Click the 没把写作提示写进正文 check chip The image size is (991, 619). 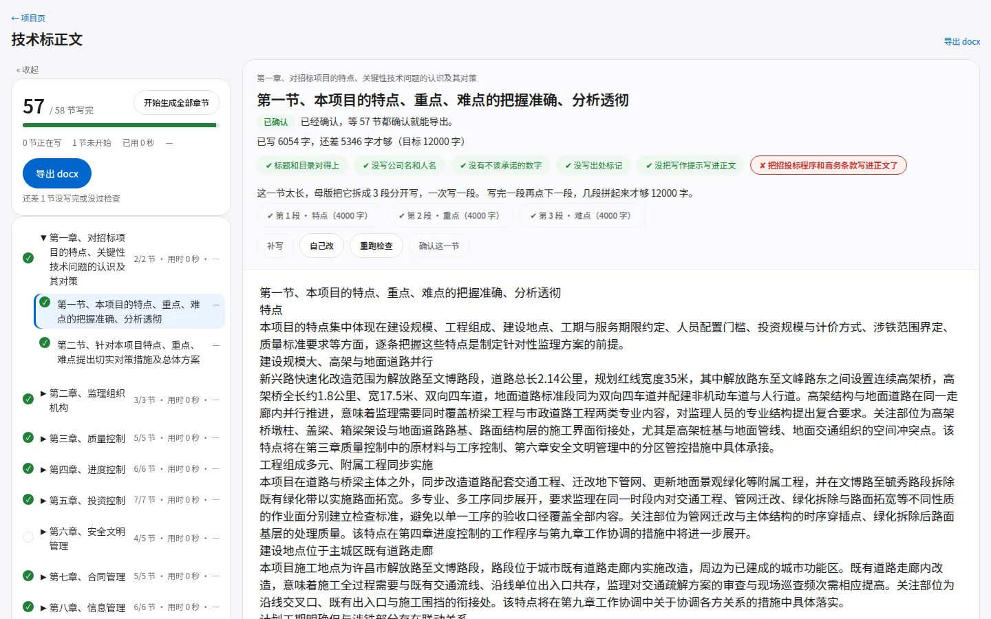(x=690, y=166)
